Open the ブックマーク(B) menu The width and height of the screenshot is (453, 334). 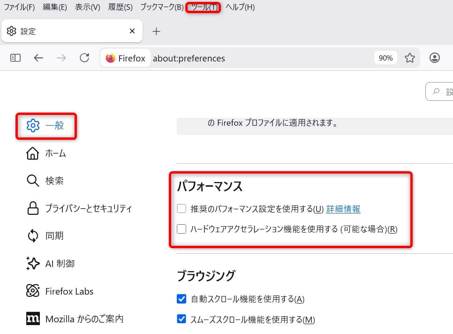162,7
